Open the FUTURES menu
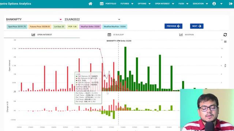The height and width of the screenshot is (131, 234). tap(125, 4)
